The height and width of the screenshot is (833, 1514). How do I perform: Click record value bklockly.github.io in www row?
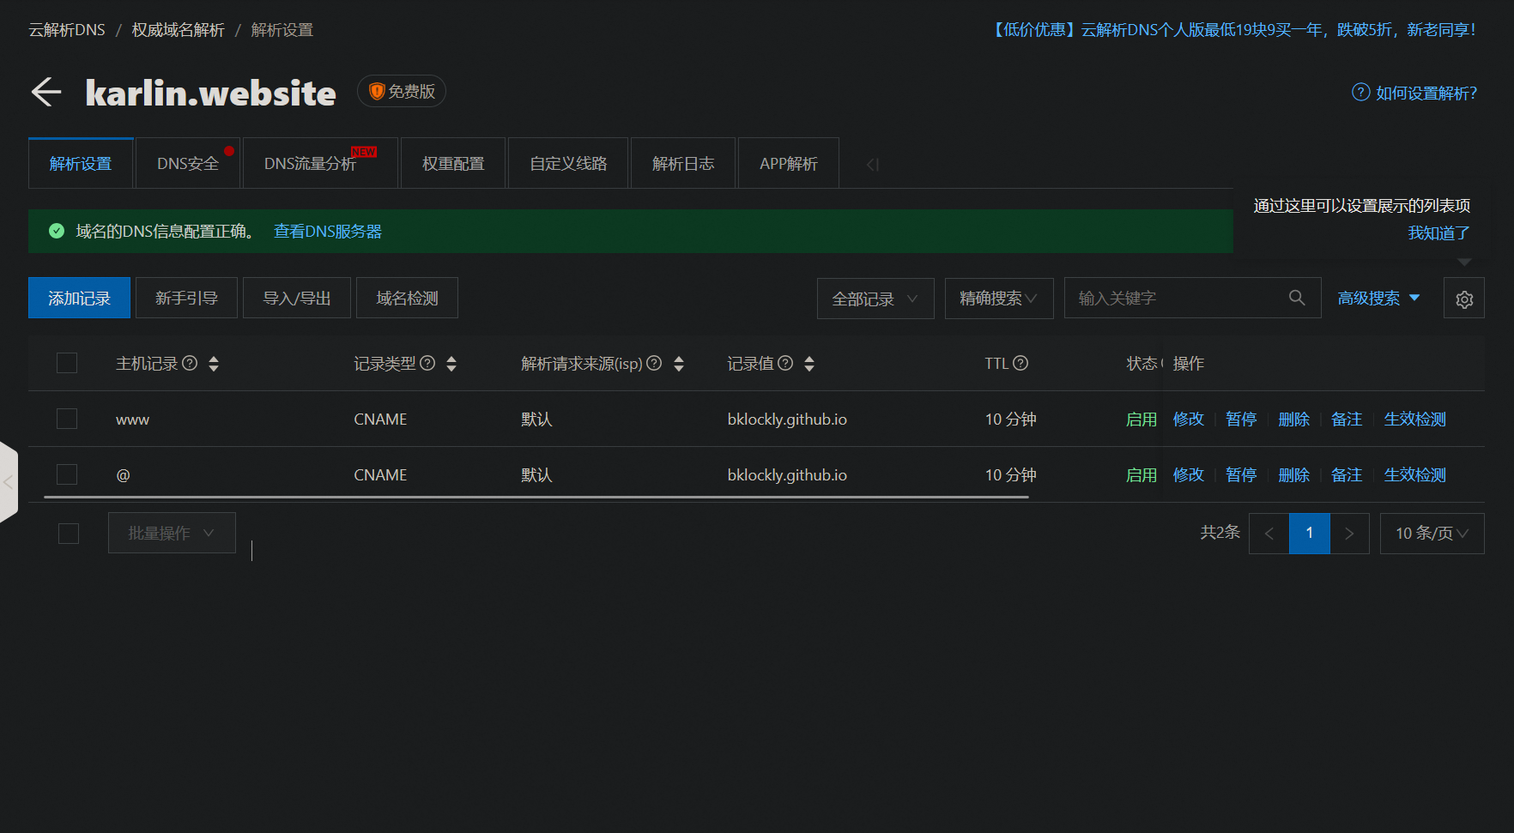(x=787, y=419)
